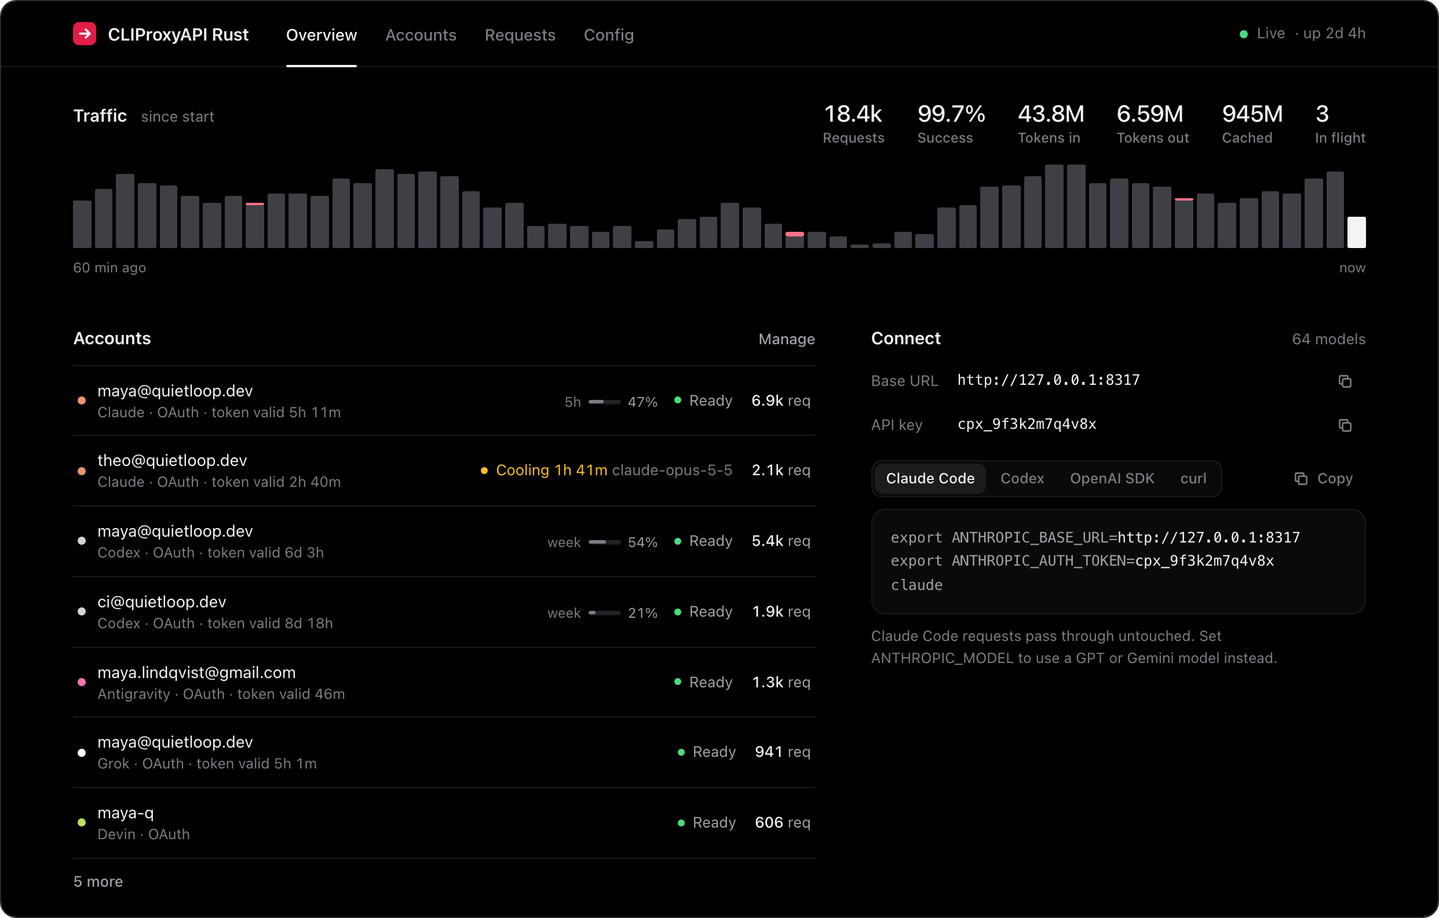Image resolution: width=1439 pixels, height=918 pixels.
Task: Click the export ANTHROPIC_AUTH_TOKEN code line
Action: point(1082,561)
